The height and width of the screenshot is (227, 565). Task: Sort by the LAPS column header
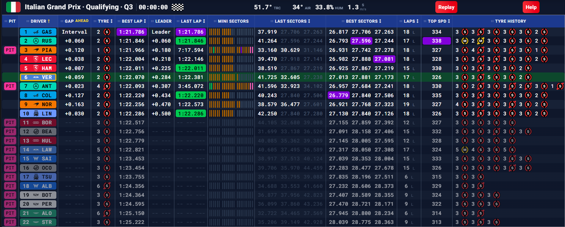409,21
